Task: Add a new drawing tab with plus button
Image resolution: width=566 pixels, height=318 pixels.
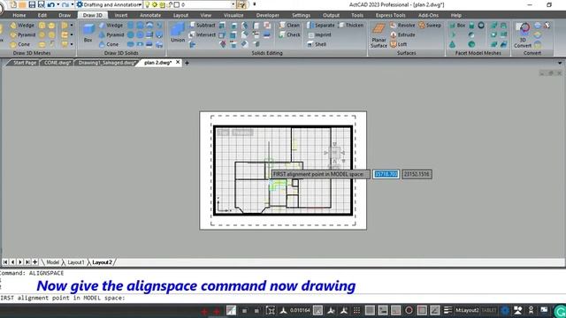Action: 187,63
